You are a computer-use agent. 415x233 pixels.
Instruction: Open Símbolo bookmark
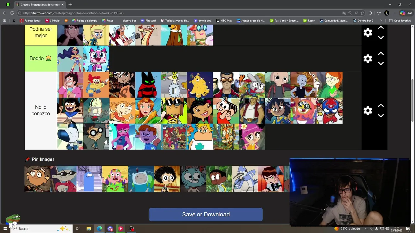[x=53, y=21]
